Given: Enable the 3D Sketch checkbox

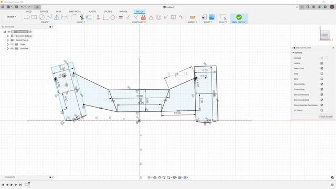Looking at the screenshot, I should point(322,110).
